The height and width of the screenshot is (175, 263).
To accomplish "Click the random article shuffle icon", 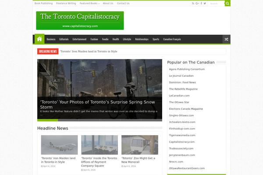I will point(226,39).
